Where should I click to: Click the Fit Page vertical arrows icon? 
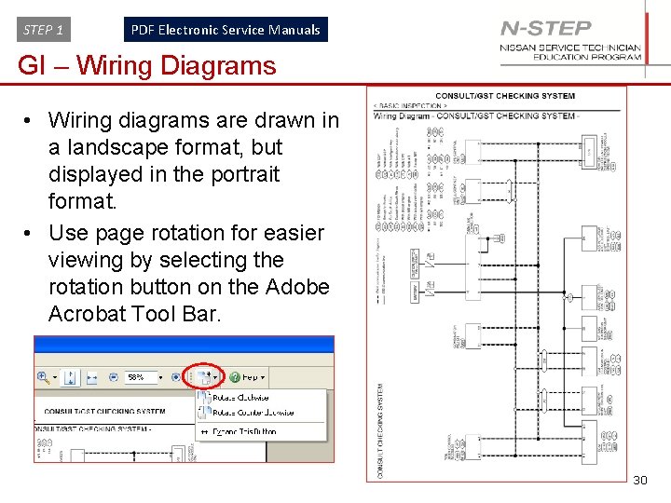[x=70, y=377]
